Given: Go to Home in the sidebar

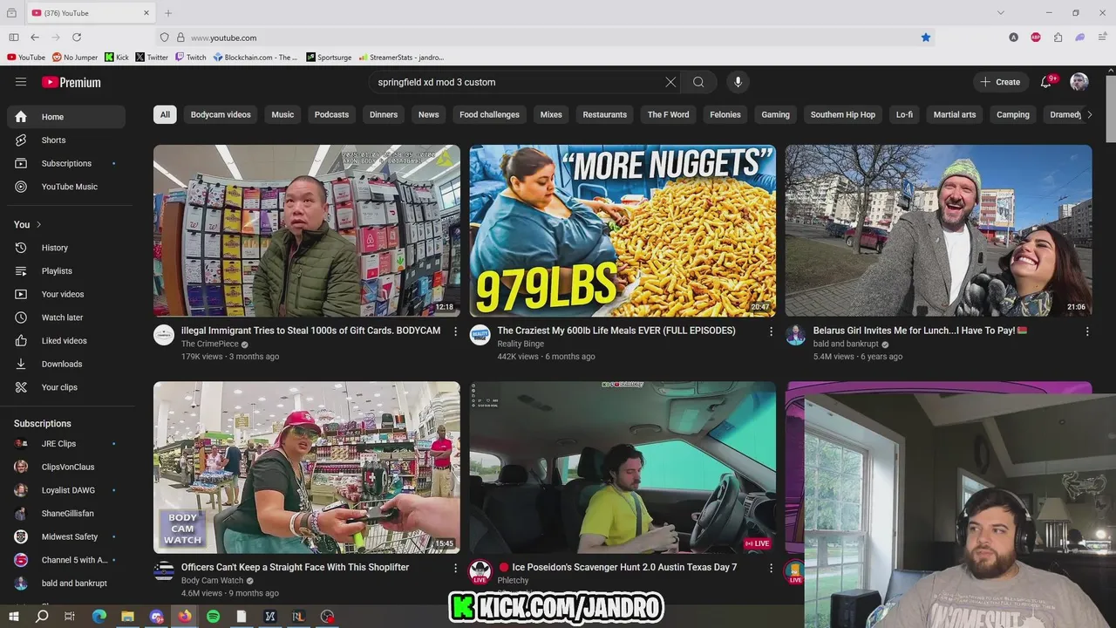Looking at the screenshot, I should tap(66, 117).
